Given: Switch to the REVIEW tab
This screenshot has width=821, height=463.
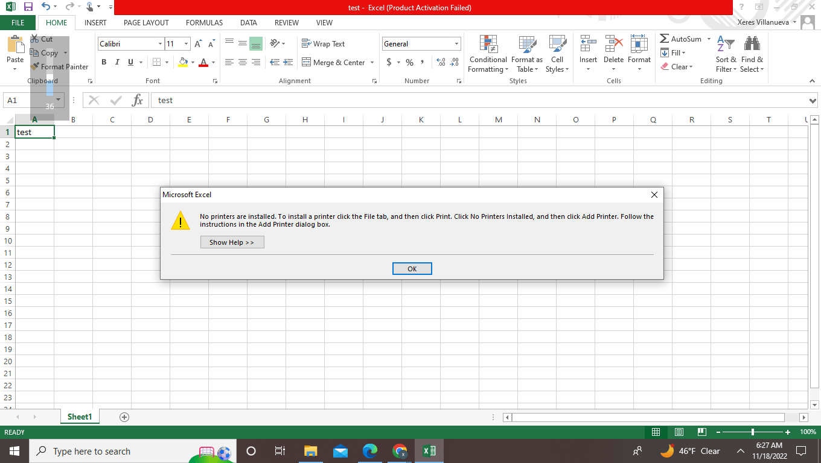Looking at the screenshot, I should 287,22.
